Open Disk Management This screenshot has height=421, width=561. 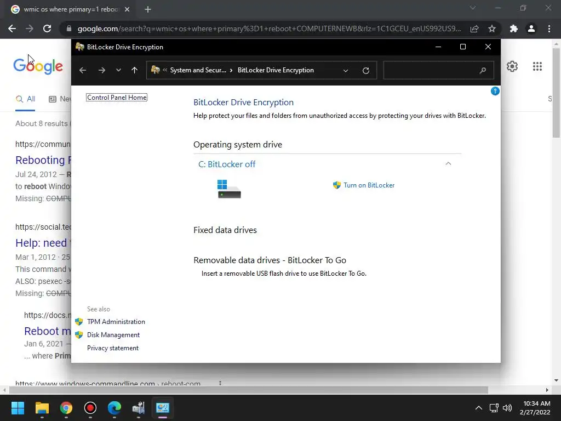[113, 335]
